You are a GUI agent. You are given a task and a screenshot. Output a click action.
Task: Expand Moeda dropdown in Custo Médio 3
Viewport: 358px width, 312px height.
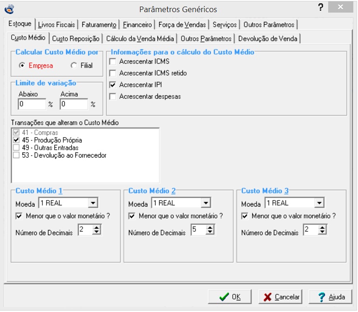coord(319,203)
